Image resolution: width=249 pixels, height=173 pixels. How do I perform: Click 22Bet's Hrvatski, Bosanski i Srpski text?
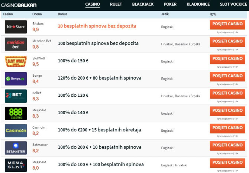click(x=180, y=96)
